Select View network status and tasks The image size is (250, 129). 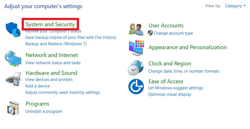click(53, 63)
